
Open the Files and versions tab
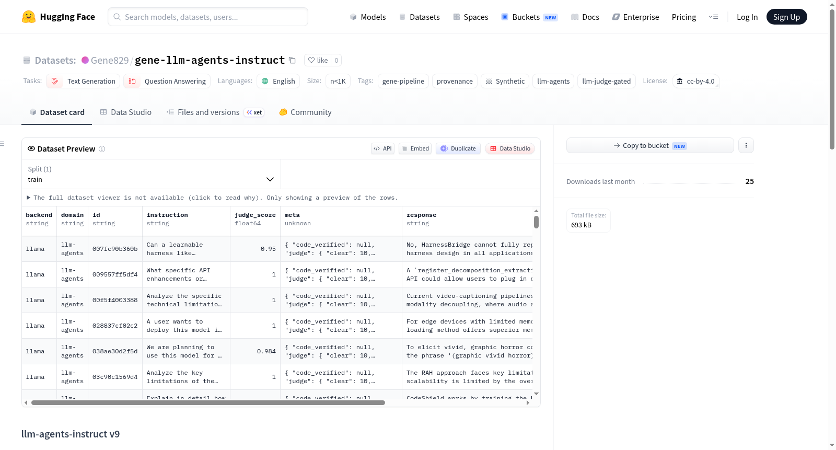click(x=215, y=112)
